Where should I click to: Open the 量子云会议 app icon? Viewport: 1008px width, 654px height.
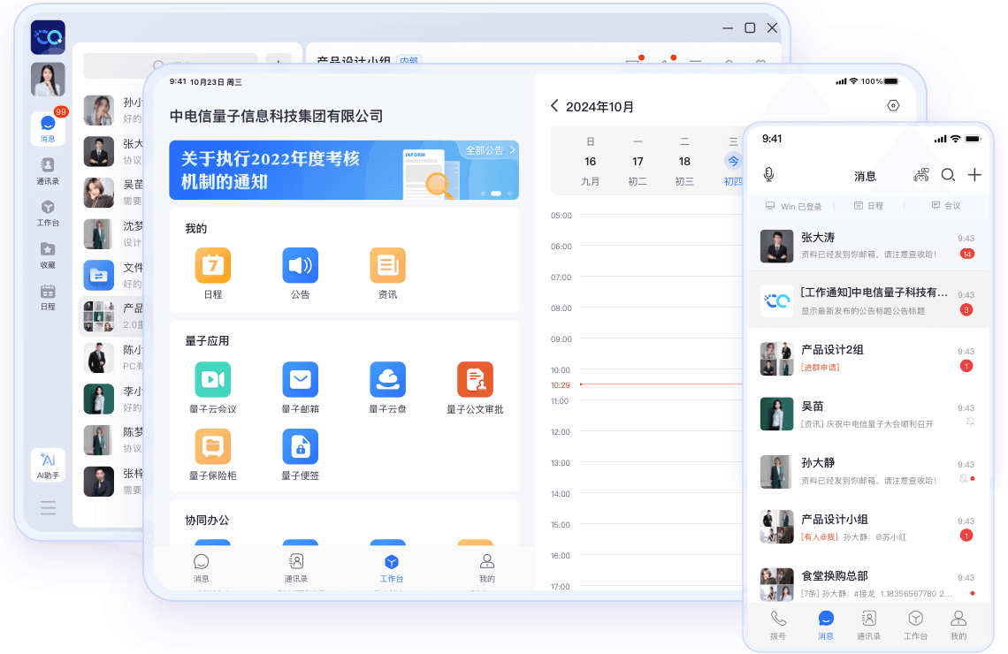(x=212, y=379)
